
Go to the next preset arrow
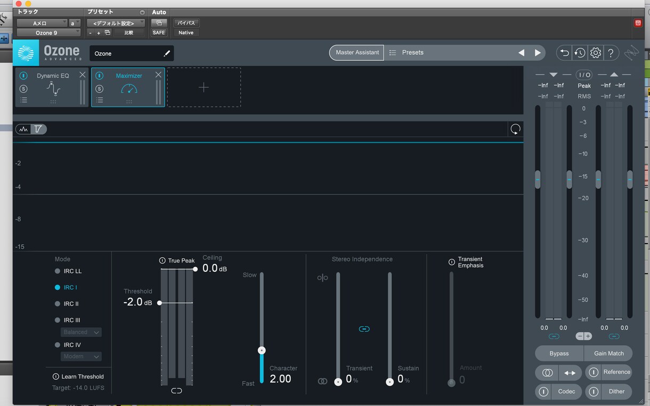(x=538, y=53)
